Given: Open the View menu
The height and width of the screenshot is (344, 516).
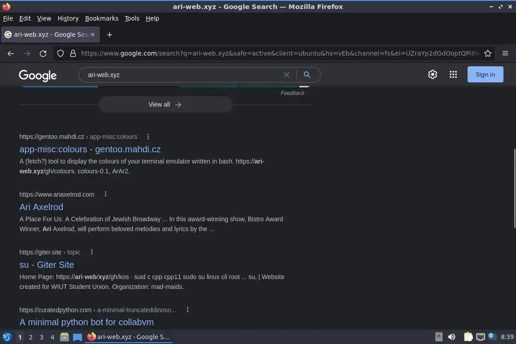Looking at the screenshot, I should coord(44,18).
